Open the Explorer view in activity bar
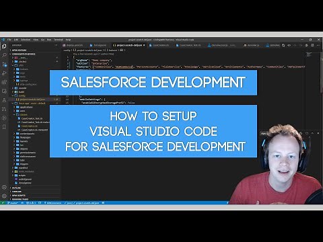The width and height of the screenshot is (323, 242). coord(4,46)
